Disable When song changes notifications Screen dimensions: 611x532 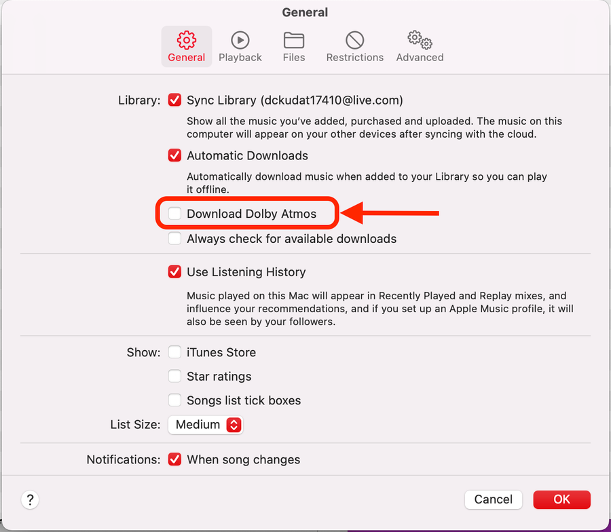175,459
